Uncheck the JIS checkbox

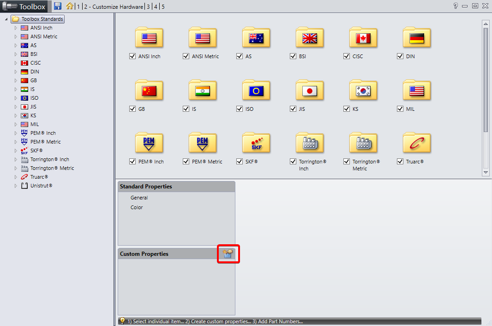[x=293, y=109]
